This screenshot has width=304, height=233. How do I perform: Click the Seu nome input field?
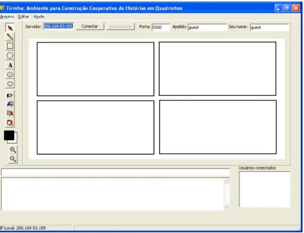click(269, 27)
